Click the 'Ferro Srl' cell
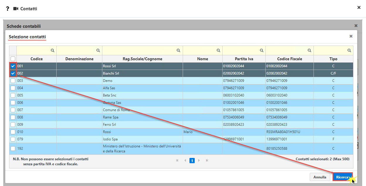 (x=142, y=125)
